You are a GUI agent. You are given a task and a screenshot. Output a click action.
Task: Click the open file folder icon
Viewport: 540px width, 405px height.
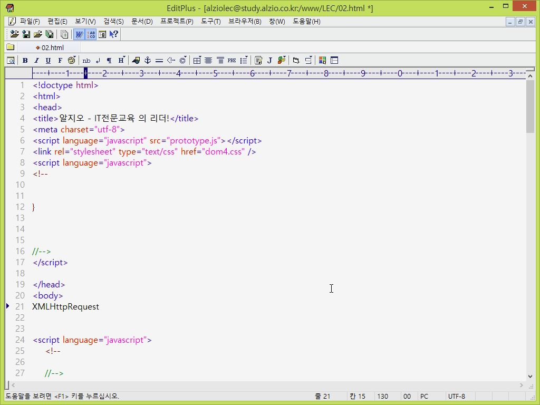pos(38,34)
